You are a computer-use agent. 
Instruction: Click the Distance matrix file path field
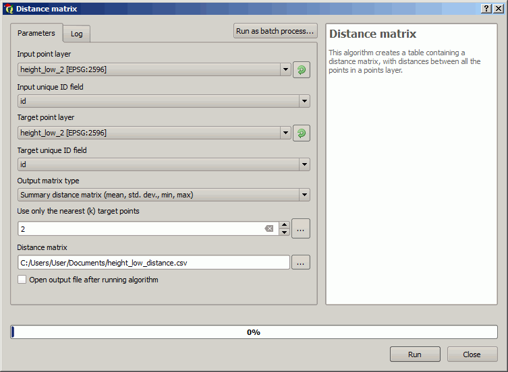[154, 263]
